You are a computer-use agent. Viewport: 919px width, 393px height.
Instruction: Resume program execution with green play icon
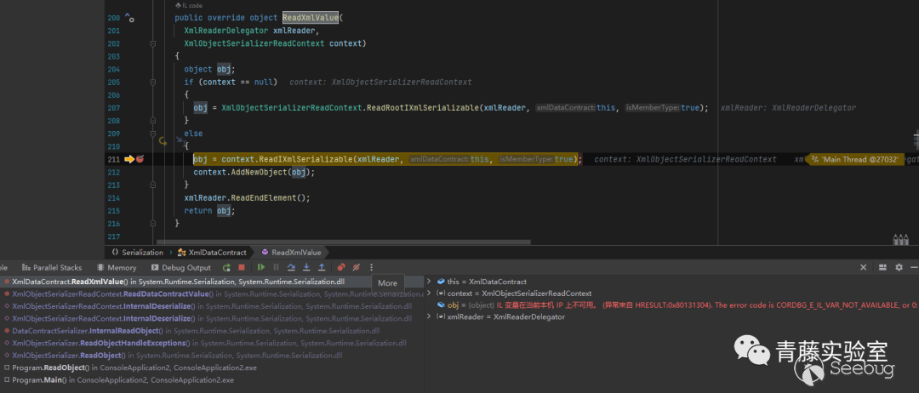261,267
